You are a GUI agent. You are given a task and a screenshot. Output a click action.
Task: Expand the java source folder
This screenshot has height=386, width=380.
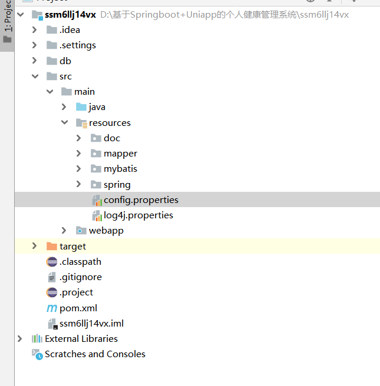(x=64, y=107)
